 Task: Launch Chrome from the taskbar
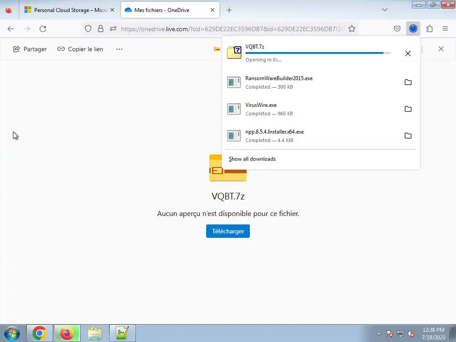tap(40, 333)
